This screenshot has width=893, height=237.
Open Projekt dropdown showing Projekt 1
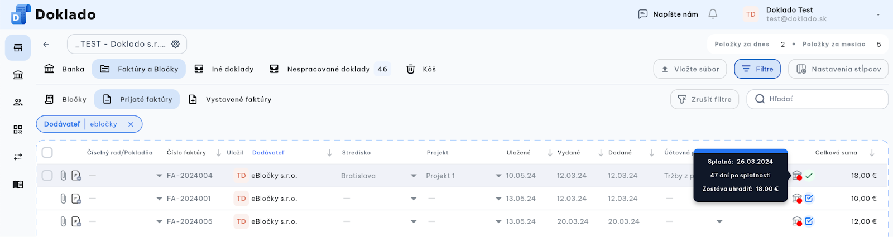pyautogui.click(x=498, y=176)
